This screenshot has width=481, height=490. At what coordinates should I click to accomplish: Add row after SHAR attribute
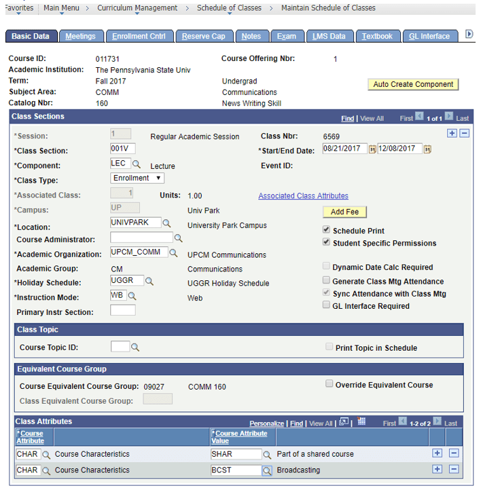click(x=438, y=453)
